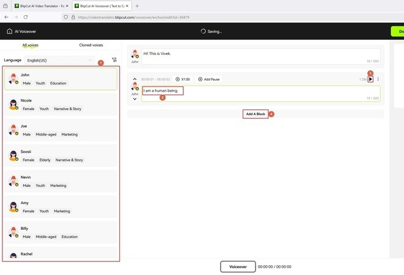Open the X1.00 speed selector
This screenshot has width=404, height=275.
182,79
